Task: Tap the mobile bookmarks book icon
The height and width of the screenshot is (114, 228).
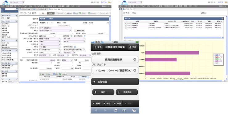Action: point(124,110)
